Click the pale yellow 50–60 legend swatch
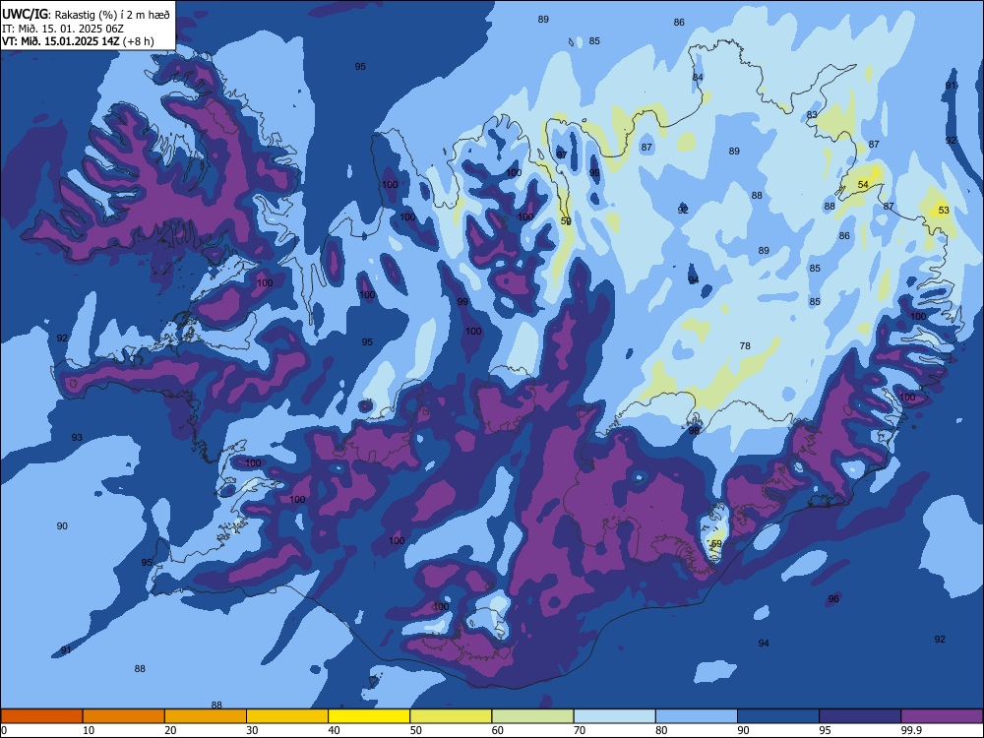984x738 pixels. click(x=452, y=716)
